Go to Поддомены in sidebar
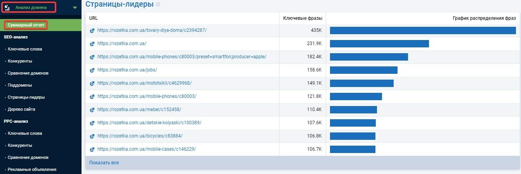This screenshot has width=521, height=174. point(20,85)
